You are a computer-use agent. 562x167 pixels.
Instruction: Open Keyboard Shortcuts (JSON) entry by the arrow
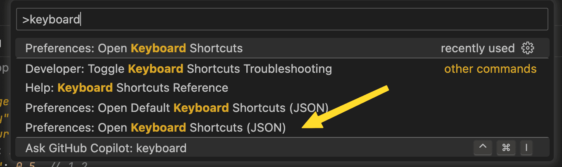(155, 128)
